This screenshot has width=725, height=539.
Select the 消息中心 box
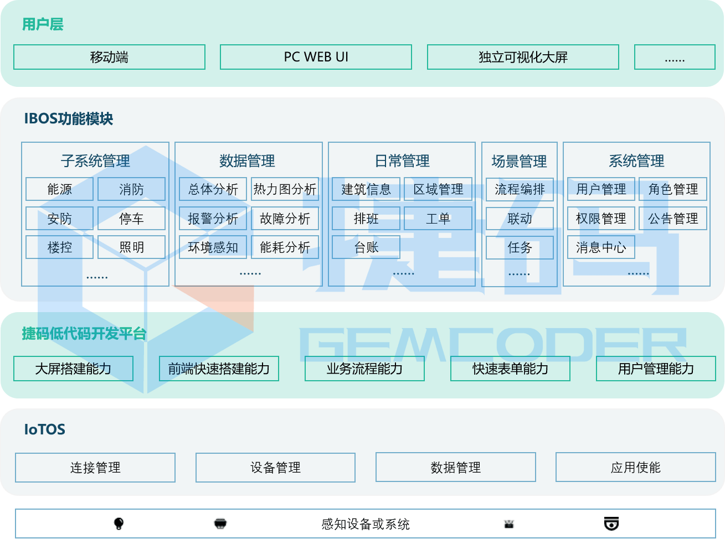(x=601, y=247)
